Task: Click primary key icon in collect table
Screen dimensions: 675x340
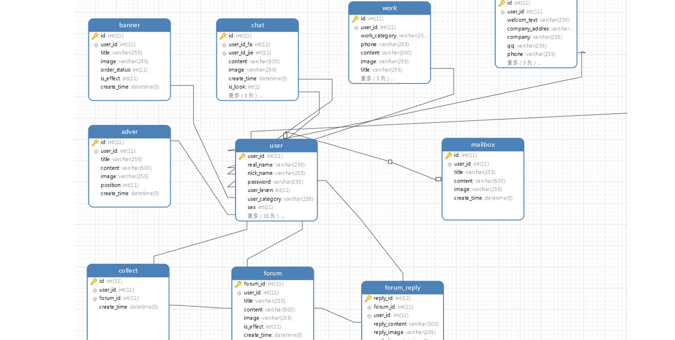Action: point(94,281)
